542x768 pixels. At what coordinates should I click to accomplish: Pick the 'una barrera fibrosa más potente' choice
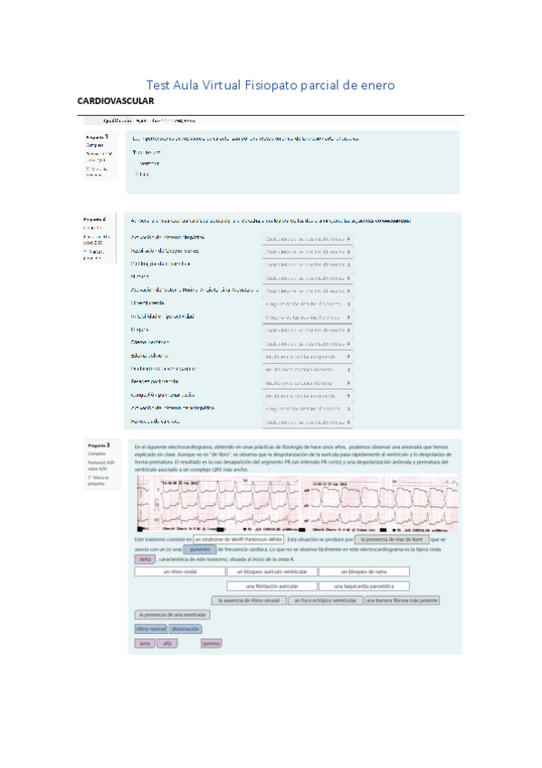coord(402,600)
